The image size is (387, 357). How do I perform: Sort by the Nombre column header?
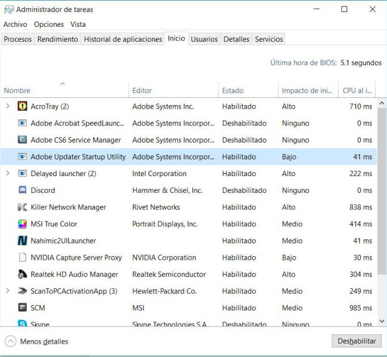(64, 90)
